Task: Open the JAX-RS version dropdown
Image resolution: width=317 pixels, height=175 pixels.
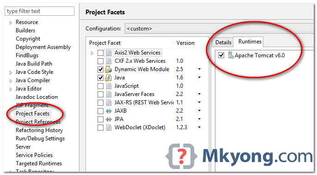Action: [x=199, y=102]
